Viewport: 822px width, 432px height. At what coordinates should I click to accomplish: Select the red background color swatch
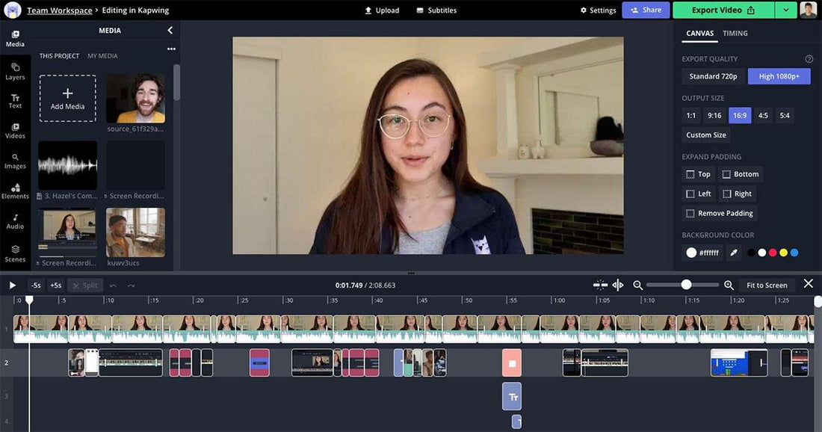pos(773,253)
